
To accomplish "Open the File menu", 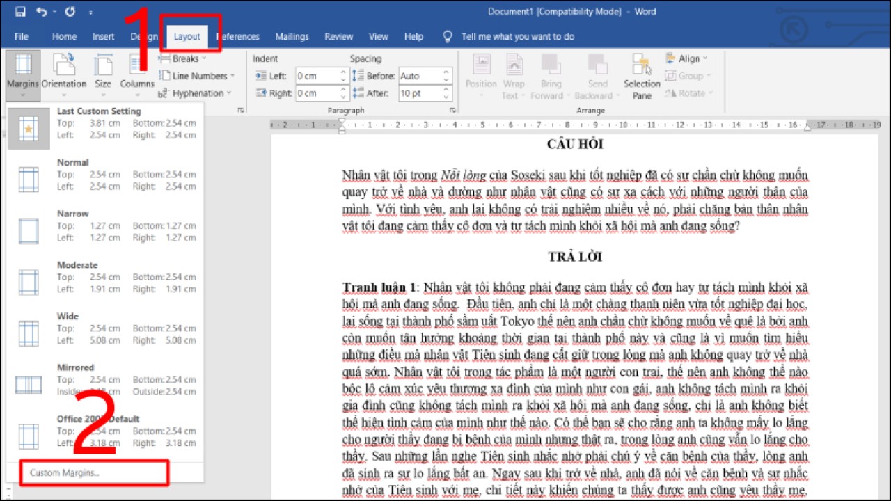I will (22, 36).
